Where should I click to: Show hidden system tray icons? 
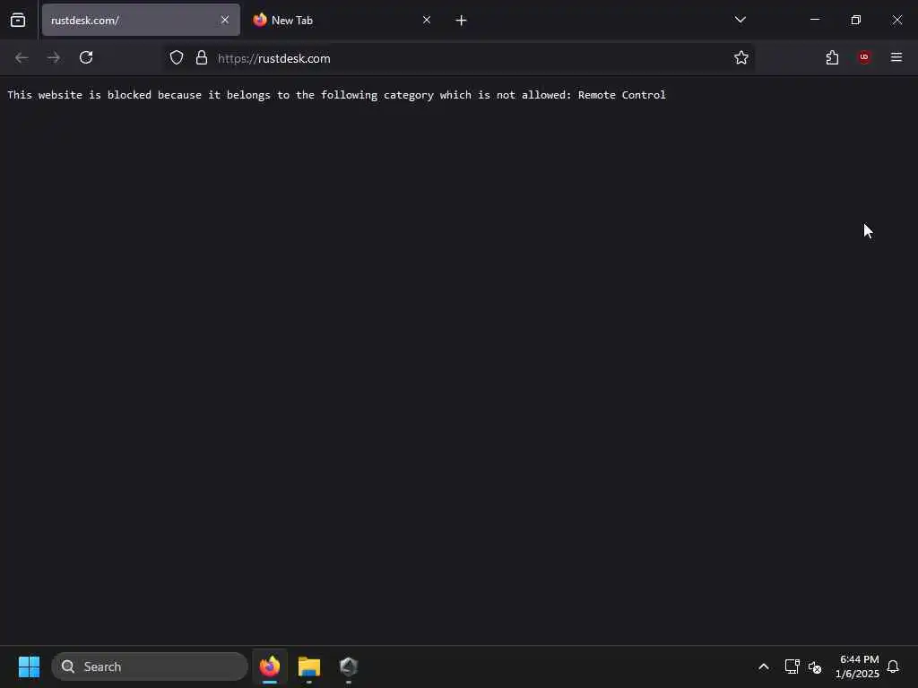click(x=764, y=666)
